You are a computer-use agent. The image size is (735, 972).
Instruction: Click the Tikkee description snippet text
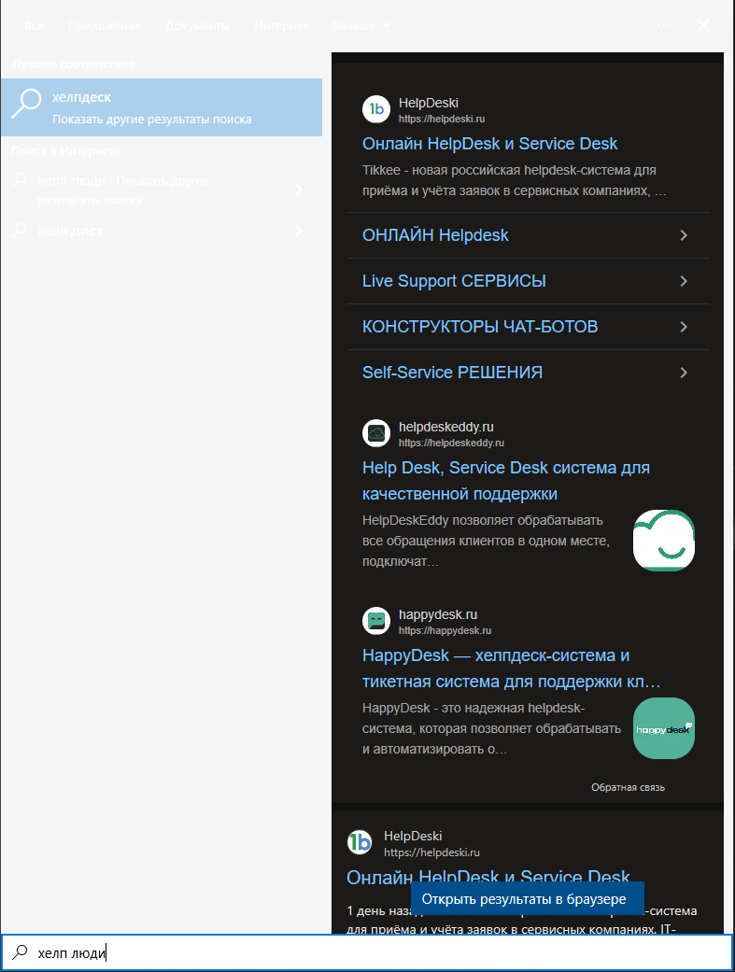coord(515,180)
